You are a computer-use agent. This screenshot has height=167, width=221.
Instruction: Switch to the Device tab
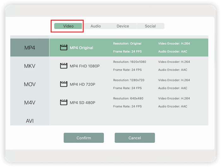pos(123,26)
